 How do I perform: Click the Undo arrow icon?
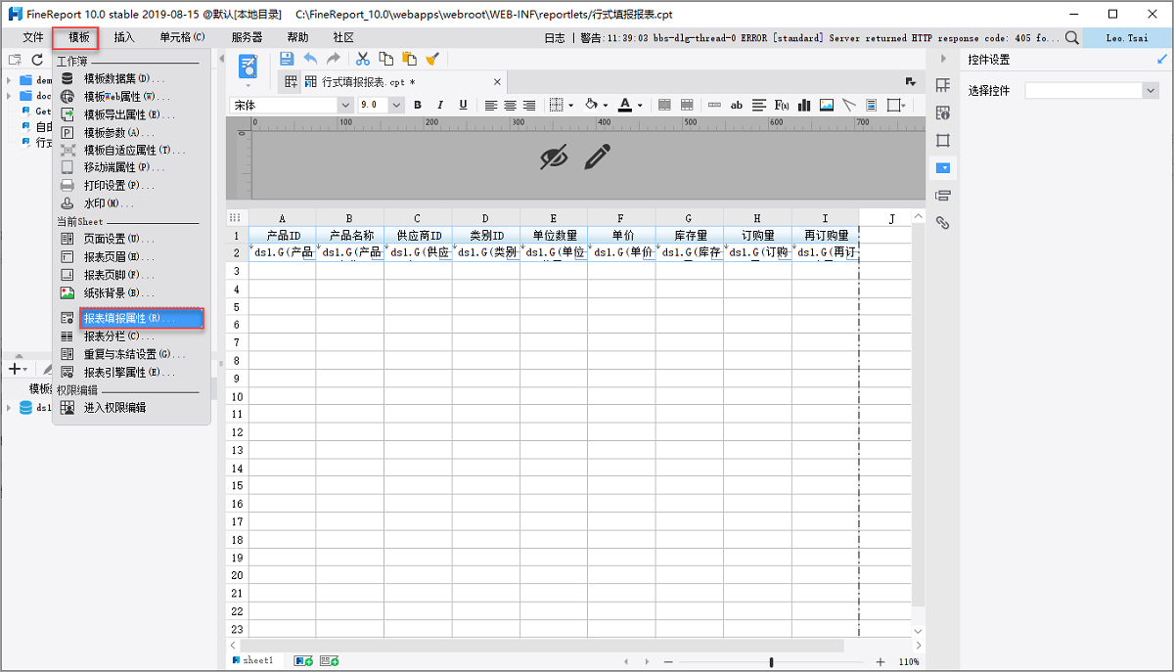[x=311, y=59]
